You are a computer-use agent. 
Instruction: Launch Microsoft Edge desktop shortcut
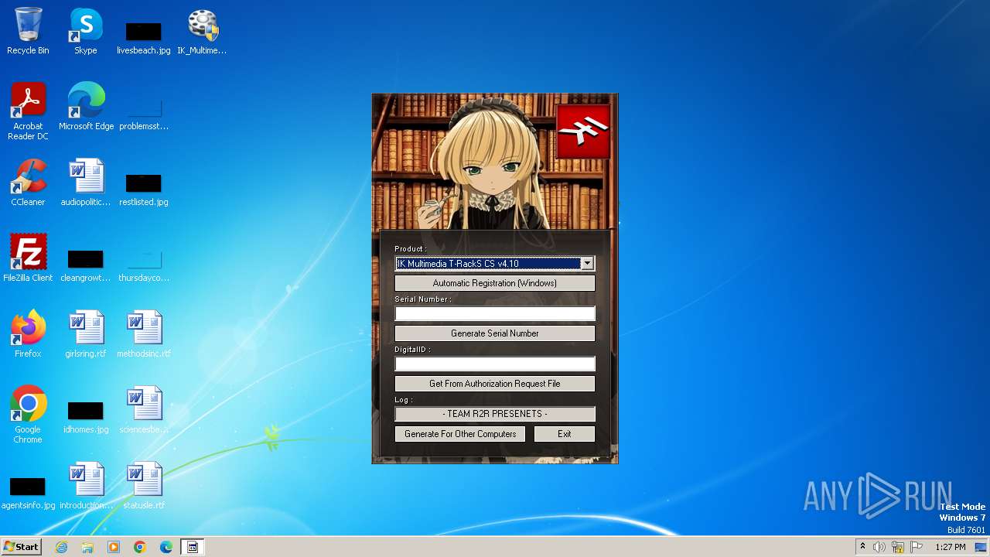click(86, 107)
